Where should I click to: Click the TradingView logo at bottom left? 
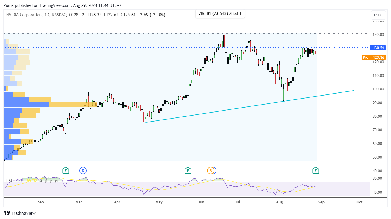(19, 213)
